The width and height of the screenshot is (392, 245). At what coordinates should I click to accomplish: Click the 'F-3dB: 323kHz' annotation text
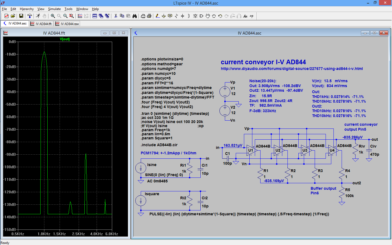point(263,111)
